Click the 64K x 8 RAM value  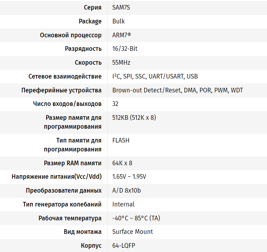(x=122, y=163)
